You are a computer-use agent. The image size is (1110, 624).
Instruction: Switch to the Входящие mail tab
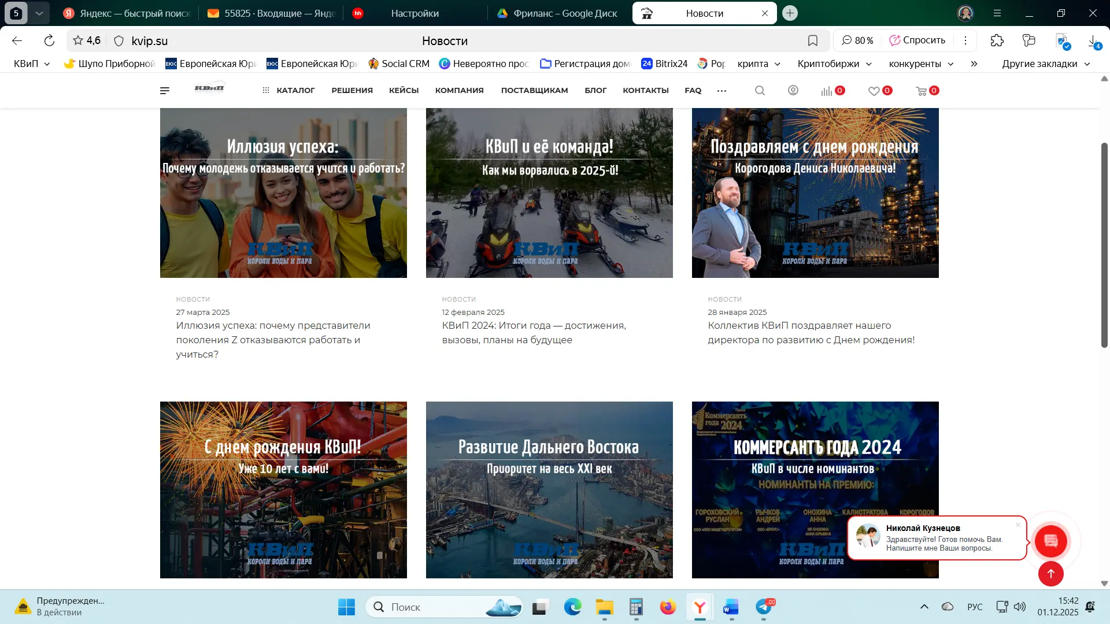pyautogui.click(x=271, y=13)
